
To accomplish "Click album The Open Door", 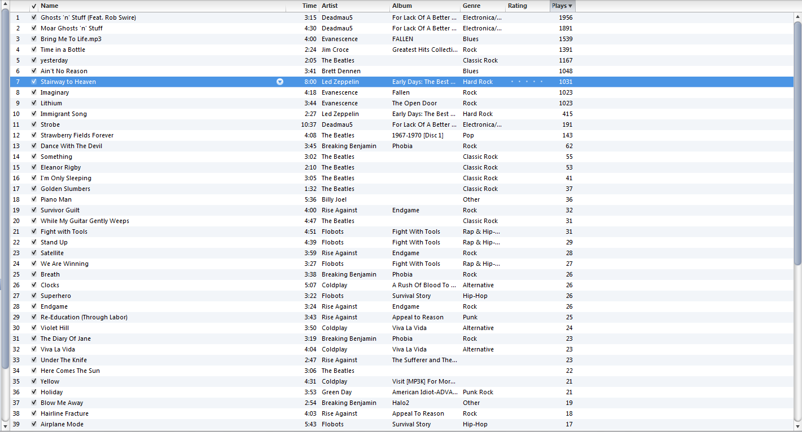I will pos(414,103).
